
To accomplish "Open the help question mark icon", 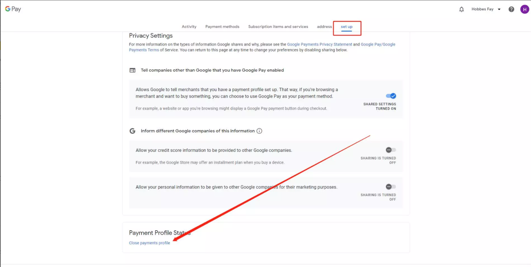I will (x=511, y=9).
